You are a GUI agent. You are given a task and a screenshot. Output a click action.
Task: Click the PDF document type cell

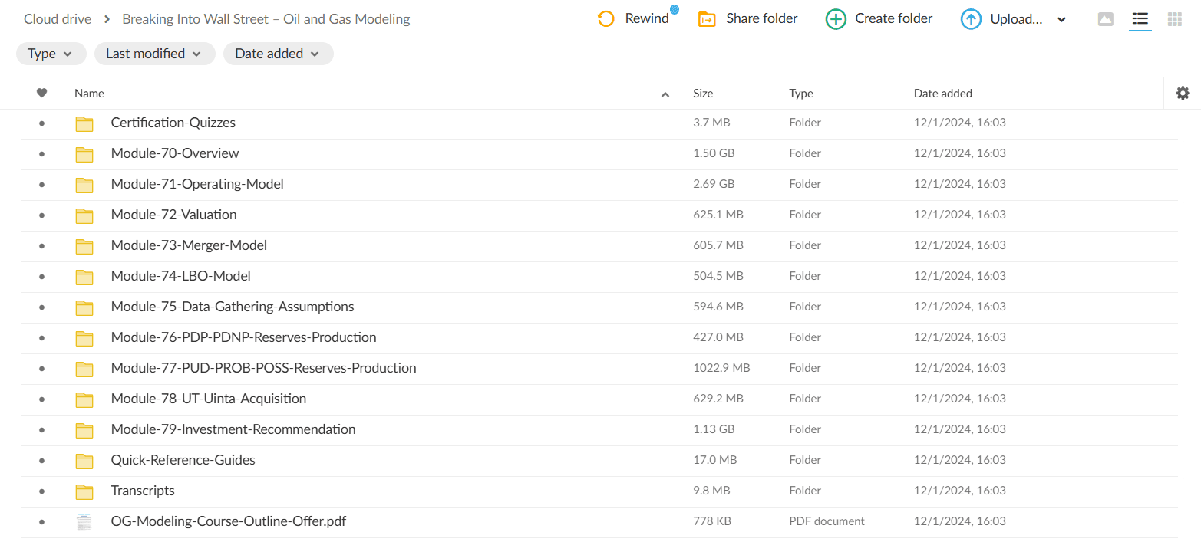827,521
